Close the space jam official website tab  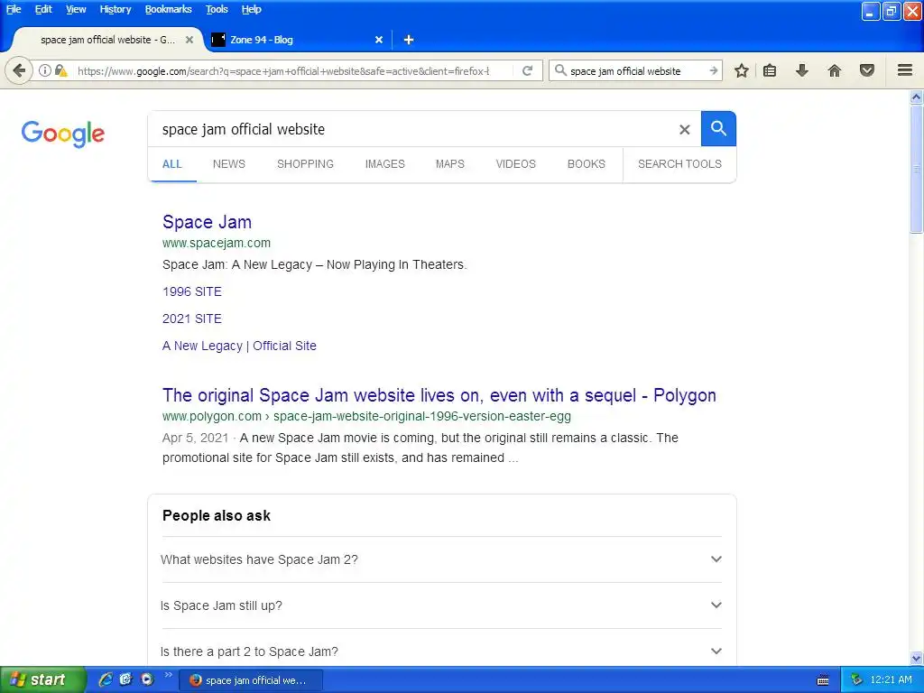(189, 40)
